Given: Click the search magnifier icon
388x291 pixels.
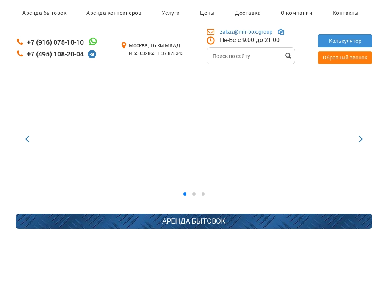Looking at the screenshot, I should point(288,56).
